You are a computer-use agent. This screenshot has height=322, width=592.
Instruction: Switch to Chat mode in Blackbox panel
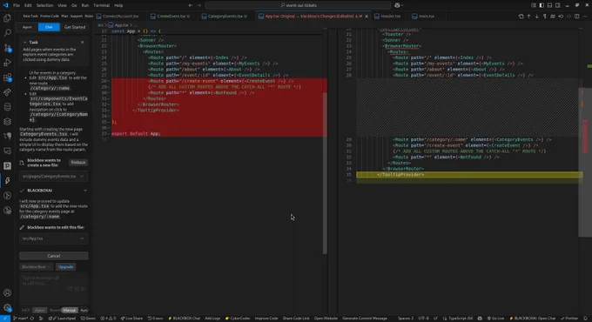[49, 27]
